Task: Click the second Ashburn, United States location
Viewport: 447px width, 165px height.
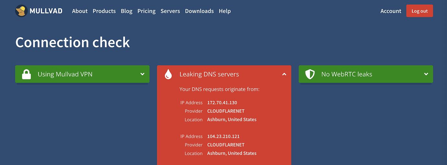Action: 232,153
